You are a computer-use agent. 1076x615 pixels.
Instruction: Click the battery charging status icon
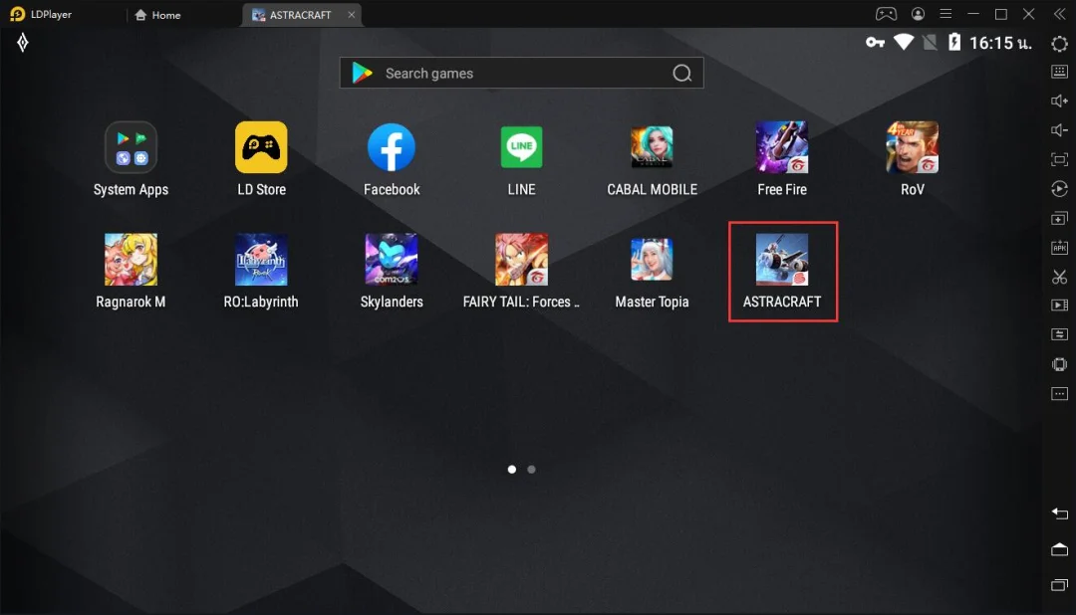(954, 43)
